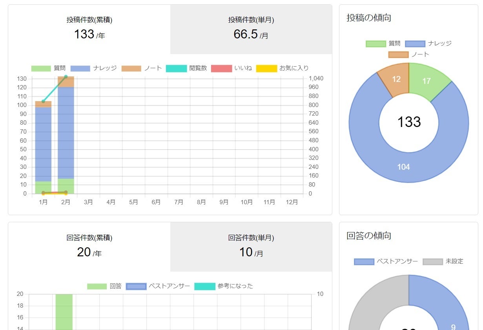483x330 pixels.
Task: Click February blue ナレッジ bar segment
Action: point(66,133)
